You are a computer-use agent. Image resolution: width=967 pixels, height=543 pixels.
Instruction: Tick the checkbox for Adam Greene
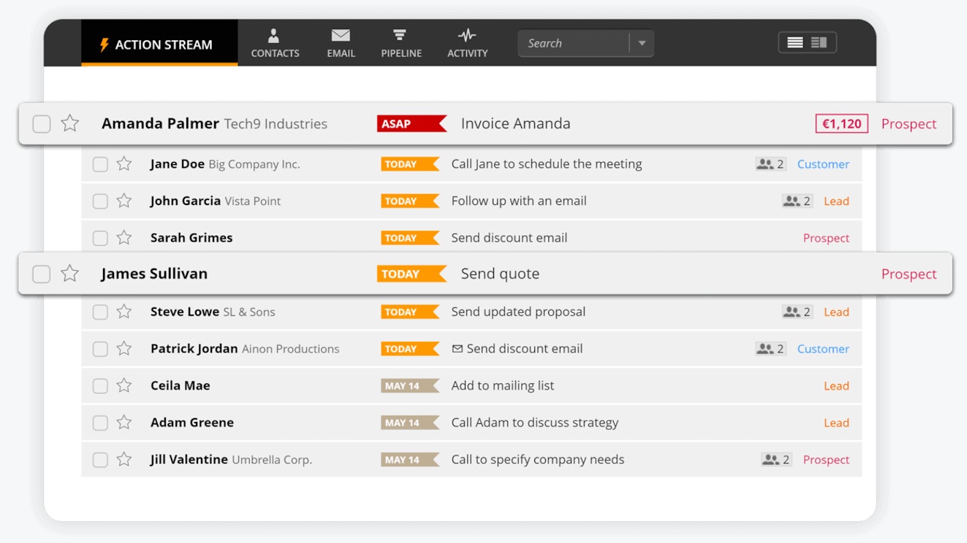[100, 423]
